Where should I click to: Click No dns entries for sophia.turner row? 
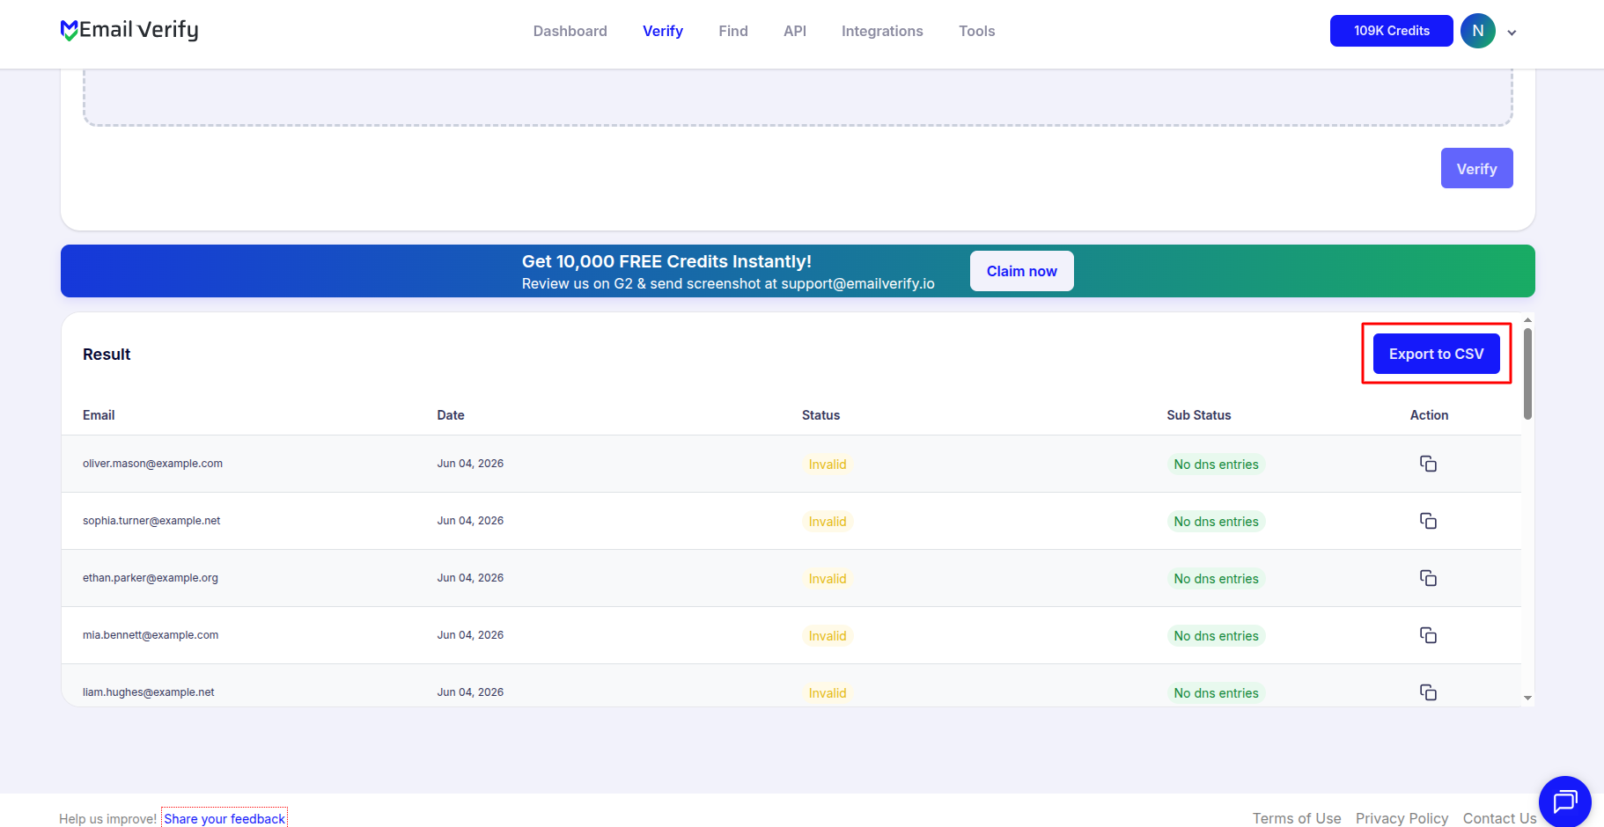1216,522
